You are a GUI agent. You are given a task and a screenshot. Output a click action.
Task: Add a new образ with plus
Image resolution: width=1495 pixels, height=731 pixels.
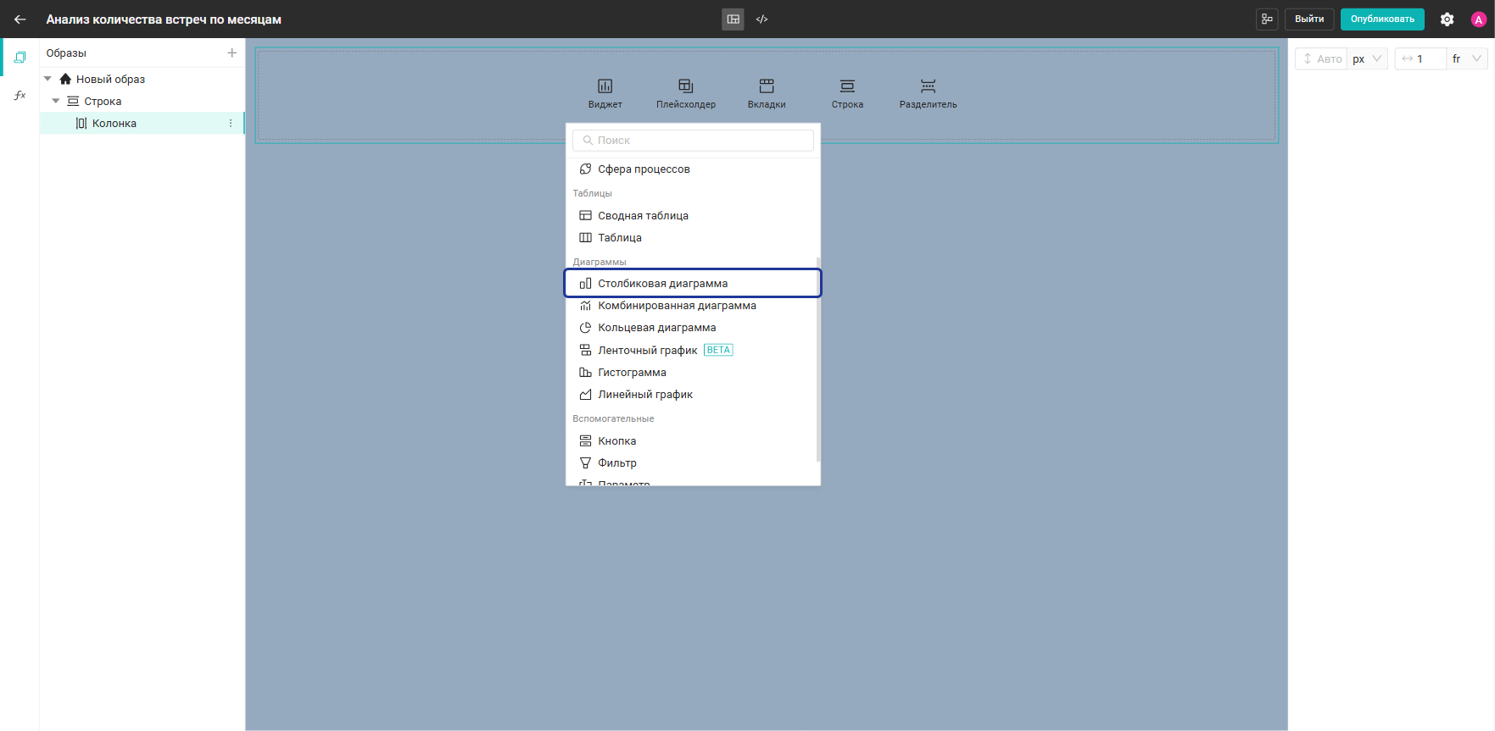pos(232,53)
